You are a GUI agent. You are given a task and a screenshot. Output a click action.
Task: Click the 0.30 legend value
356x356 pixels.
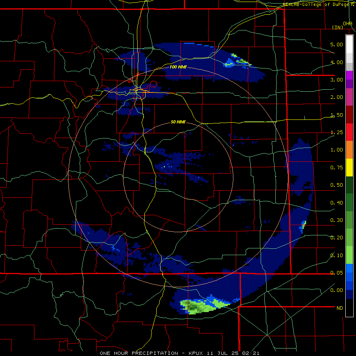(x=337, y=220)
